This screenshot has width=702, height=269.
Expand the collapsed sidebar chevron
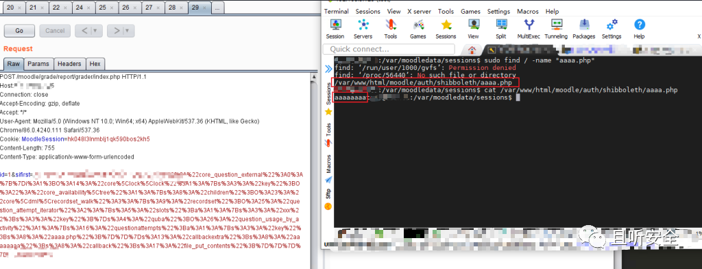tap(328, 69)
